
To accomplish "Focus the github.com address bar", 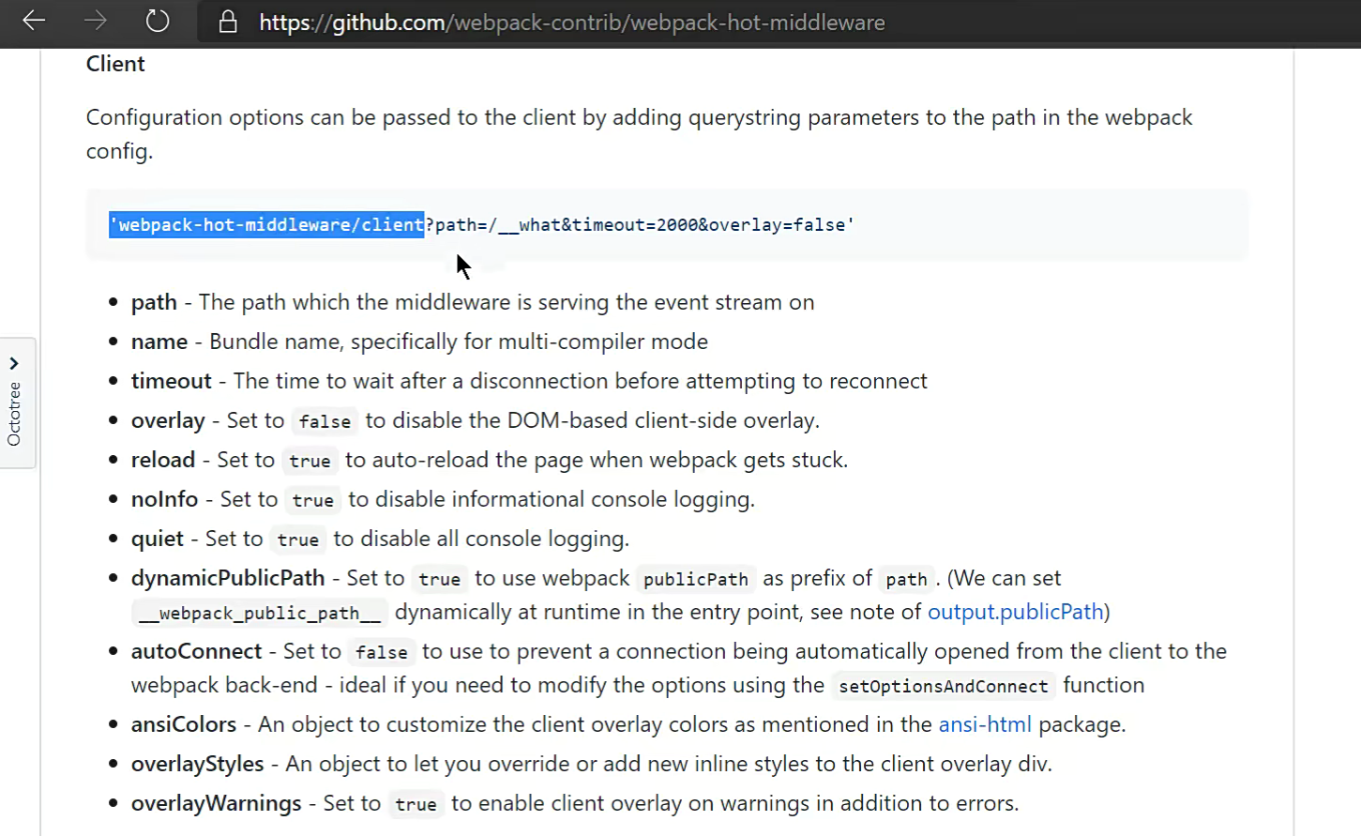I will coord(572,23).
